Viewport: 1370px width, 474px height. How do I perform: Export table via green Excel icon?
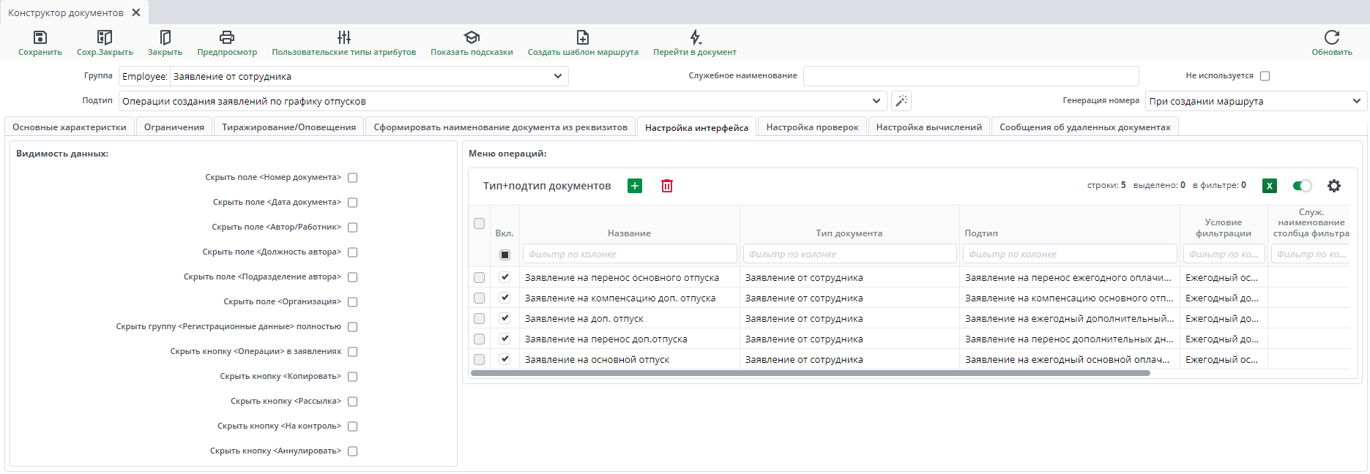1270,186
